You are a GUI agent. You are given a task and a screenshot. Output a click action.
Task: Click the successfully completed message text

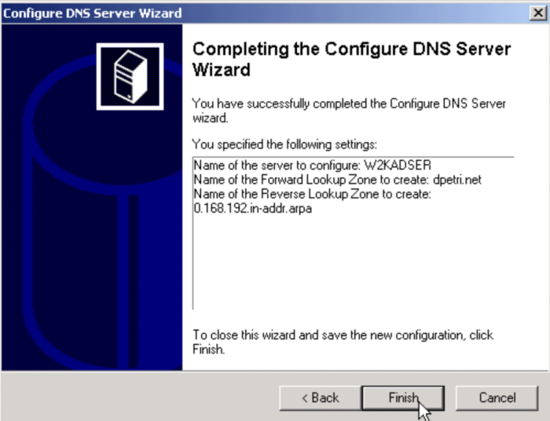pyautogui.click(x=349, y=111)
